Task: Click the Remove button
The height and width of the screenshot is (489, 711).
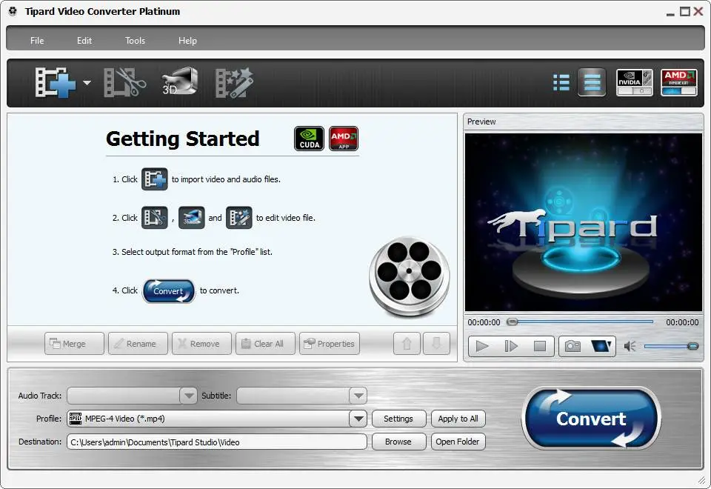Action: pos(201,343)
